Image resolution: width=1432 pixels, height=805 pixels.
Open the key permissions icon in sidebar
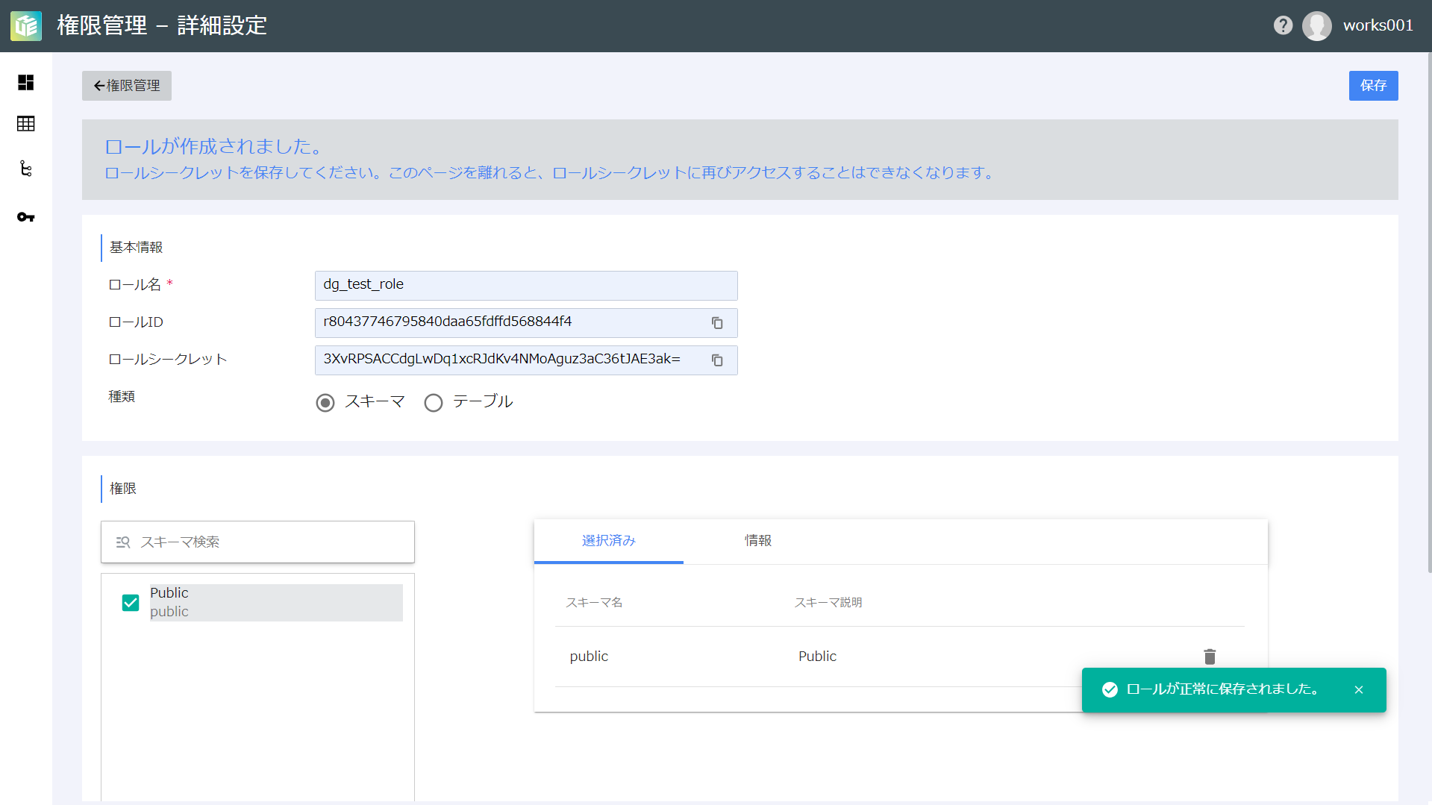[x=26, y=217]
